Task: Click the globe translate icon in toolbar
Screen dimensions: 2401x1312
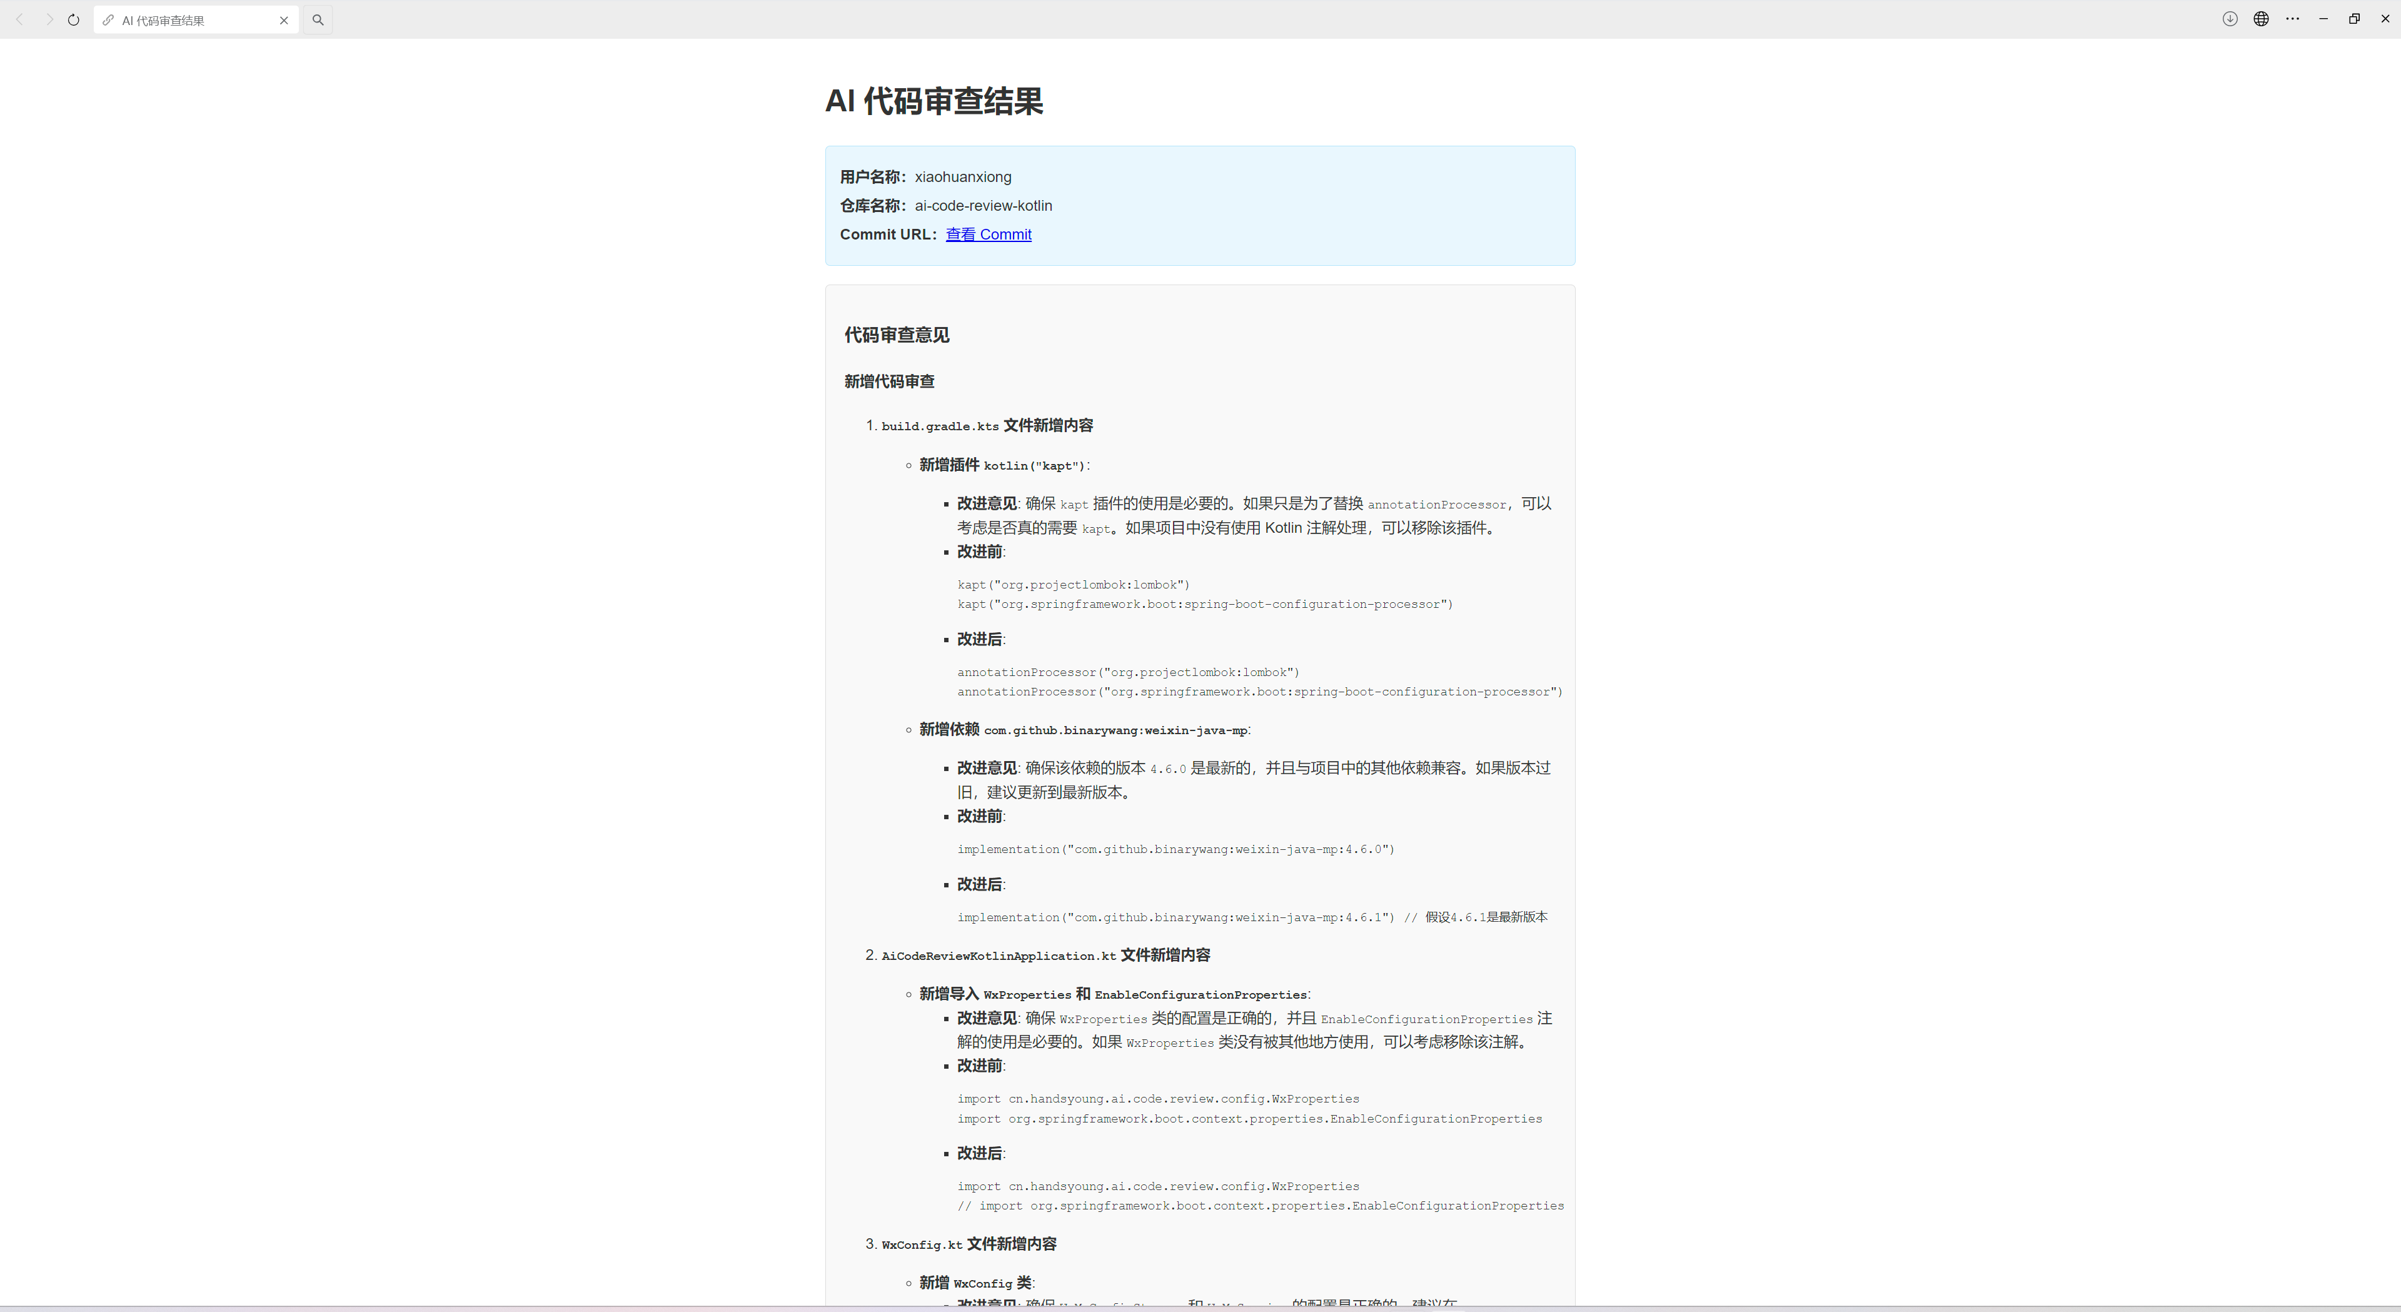Action: [2261, 19]
